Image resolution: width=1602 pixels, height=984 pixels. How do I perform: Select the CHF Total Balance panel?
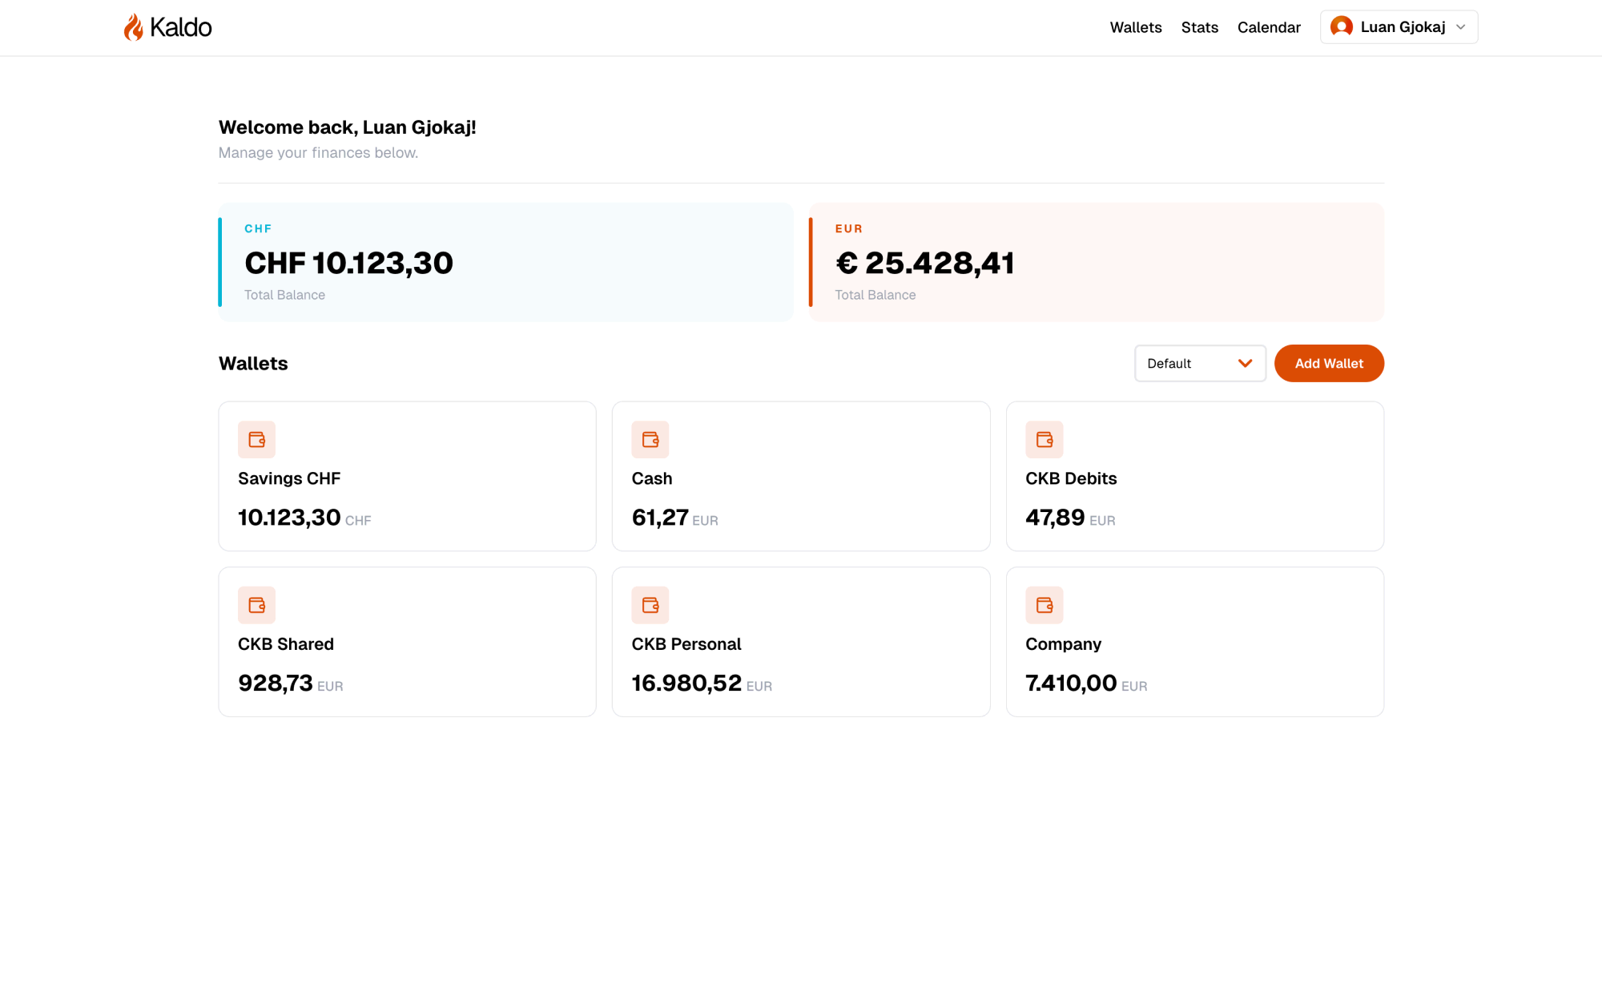coord(505,262)
